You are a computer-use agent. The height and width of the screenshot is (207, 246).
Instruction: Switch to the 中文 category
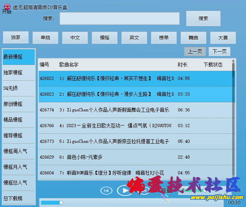[75, 38]
